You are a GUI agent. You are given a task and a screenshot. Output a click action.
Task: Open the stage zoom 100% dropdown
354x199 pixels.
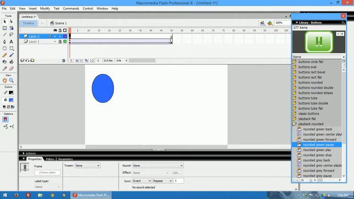pos(283,23)
